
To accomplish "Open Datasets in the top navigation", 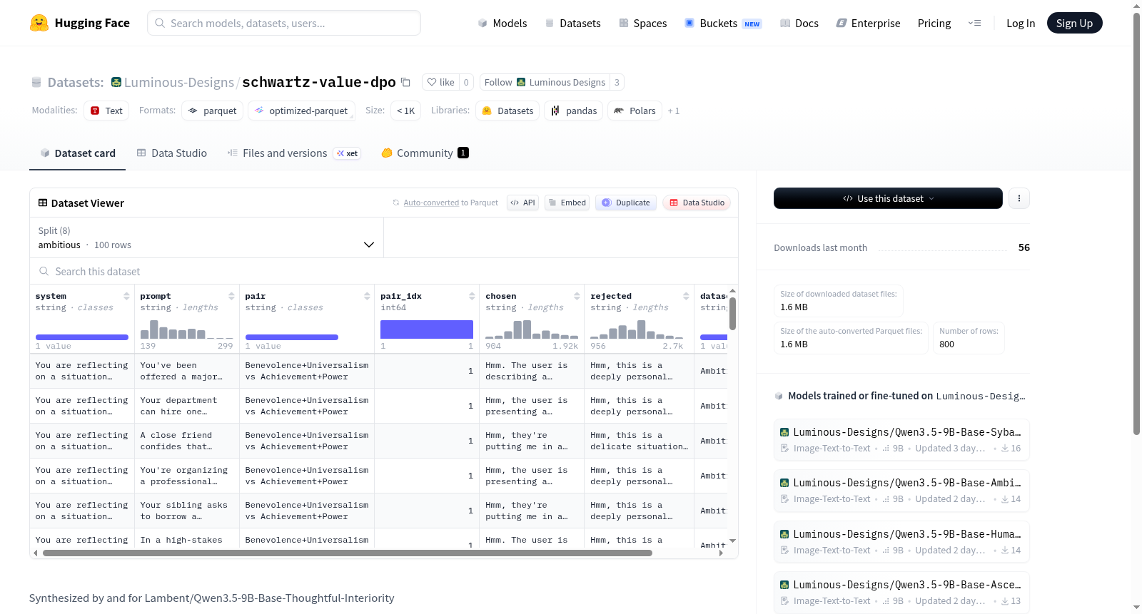I will pyautogui.click(x=572, y=23).
